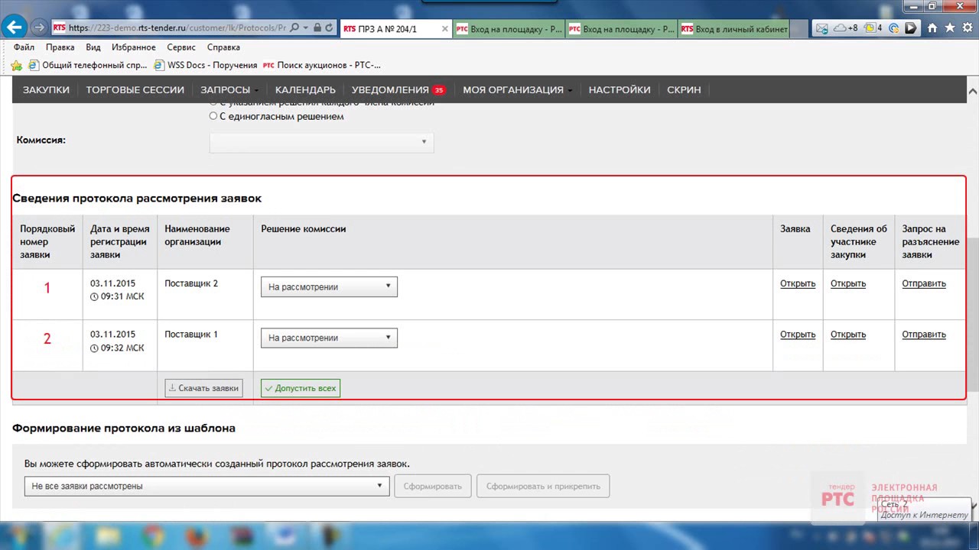Viewport: 979px width, 550px height.
Task: Click the clock icon beside 09:31 МСК
Action: [x=94, y=296]
